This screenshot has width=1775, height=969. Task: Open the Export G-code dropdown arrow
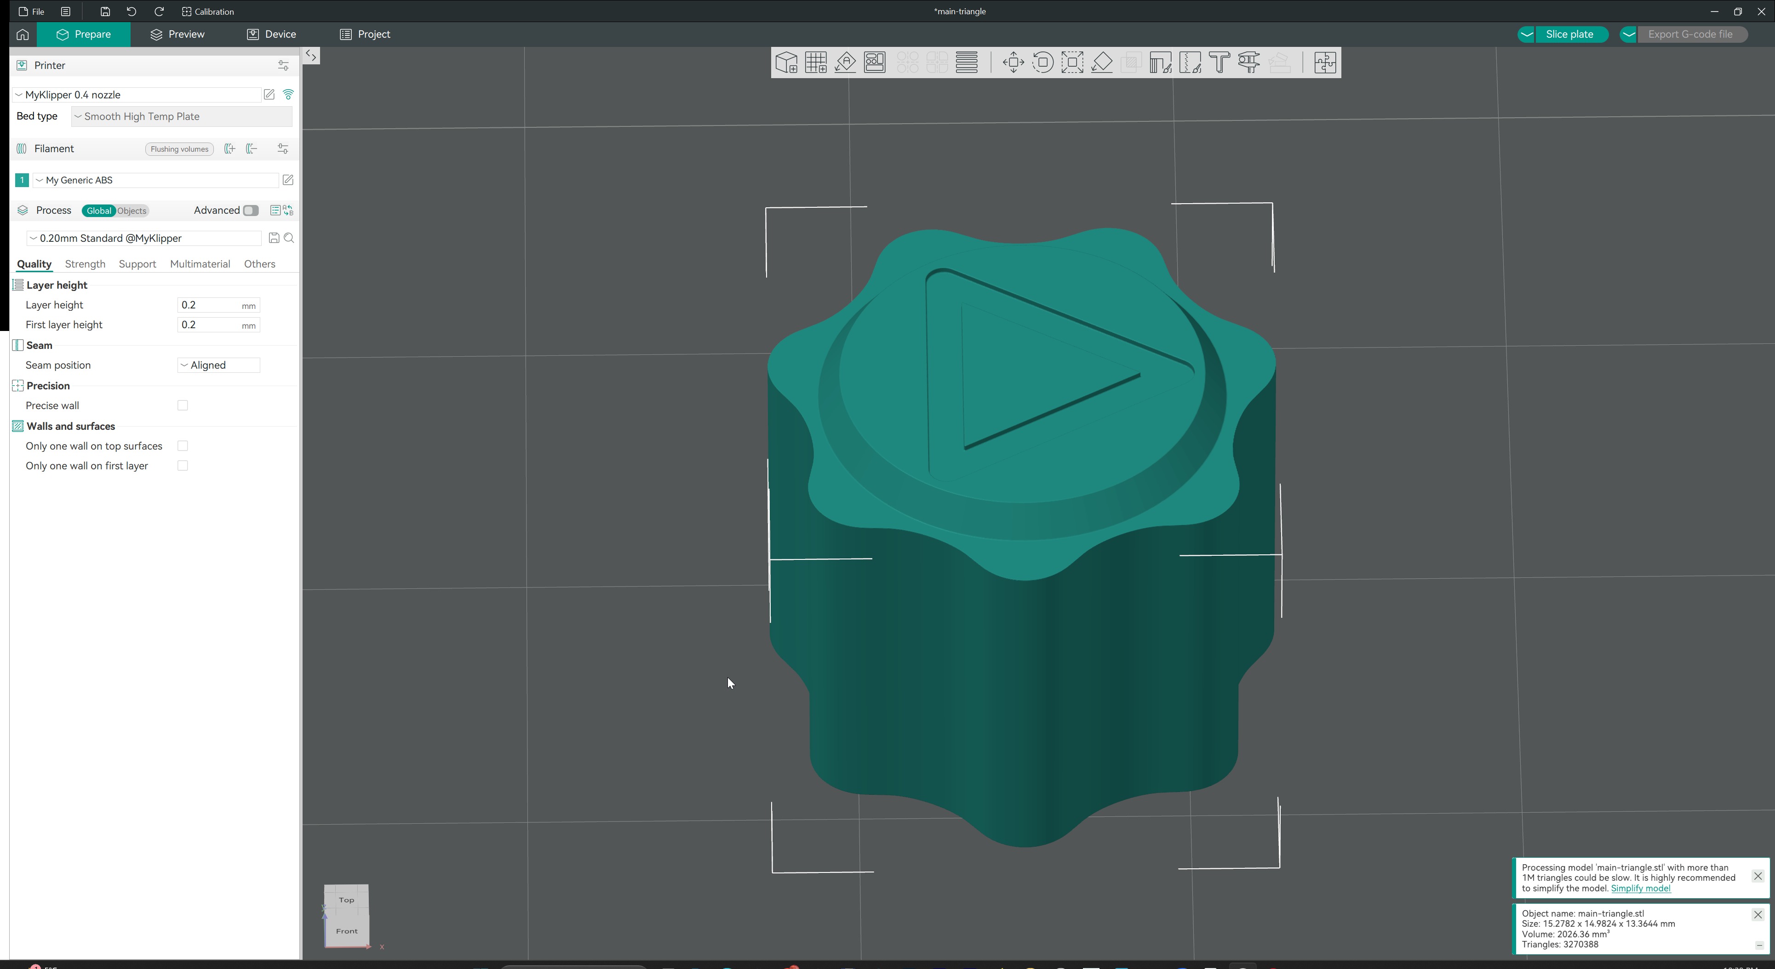[x=1628, y=34]
